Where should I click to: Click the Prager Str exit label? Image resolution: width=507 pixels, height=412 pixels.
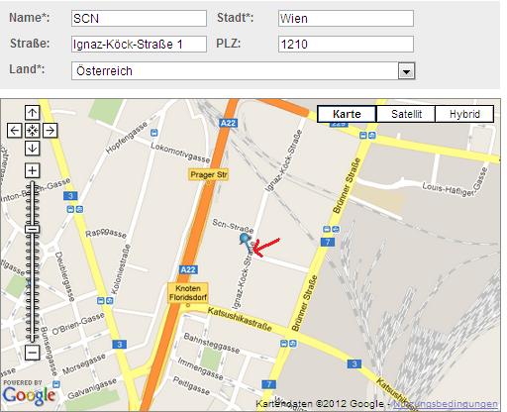tap(209, 174)
